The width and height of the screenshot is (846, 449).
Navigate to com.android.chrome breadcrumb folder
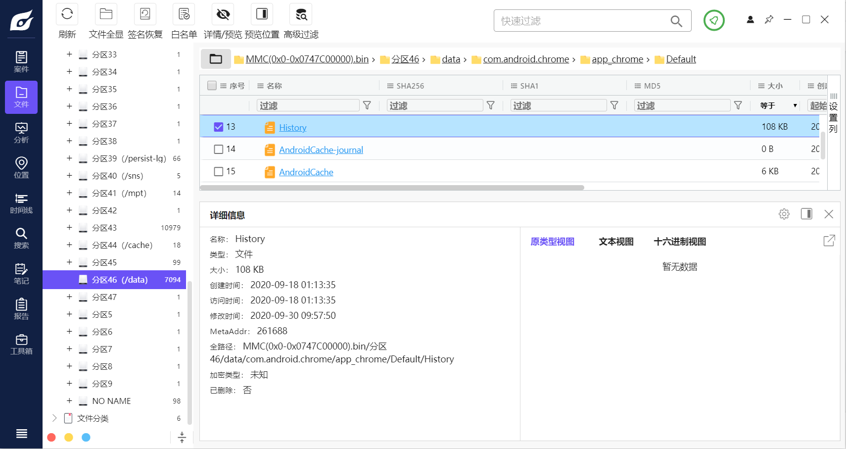pos(525,59)
